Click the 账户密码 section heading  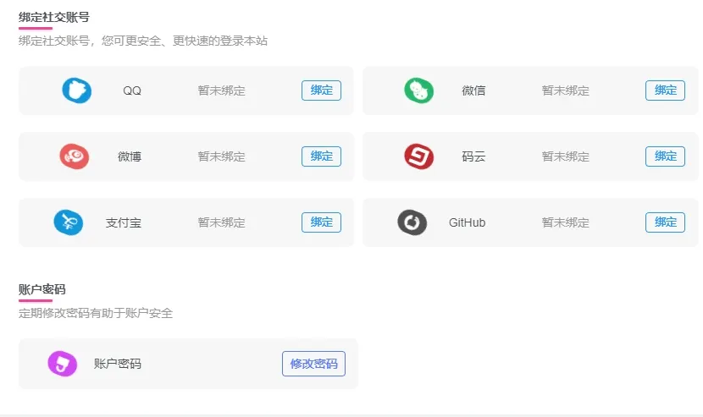[42, 289]
